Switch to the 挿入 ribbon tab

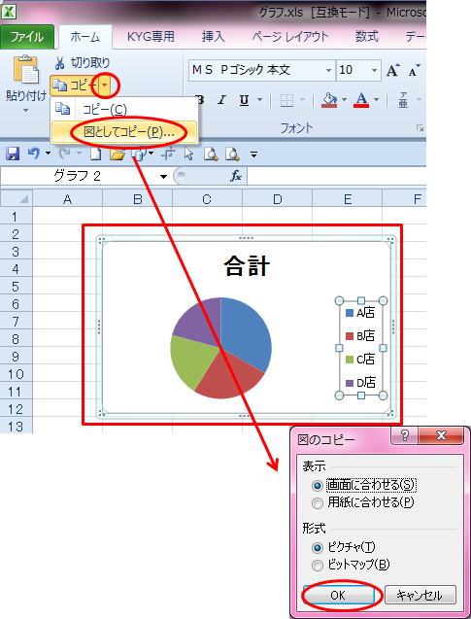tap(213, 37)
